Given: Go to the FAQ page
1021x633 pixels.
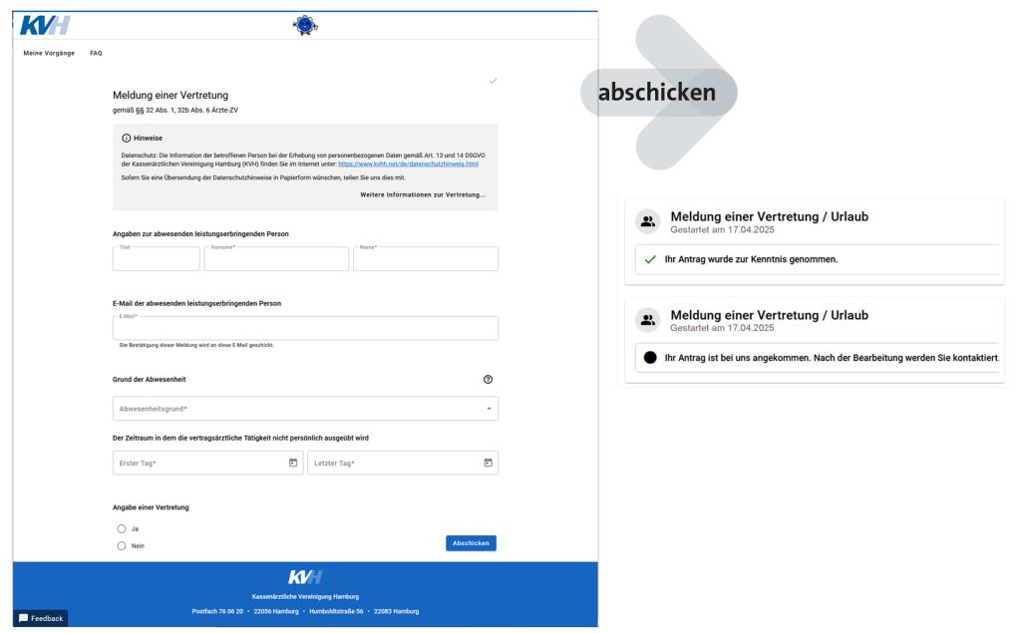Looking at the screenshot, I should click(96, 53).
